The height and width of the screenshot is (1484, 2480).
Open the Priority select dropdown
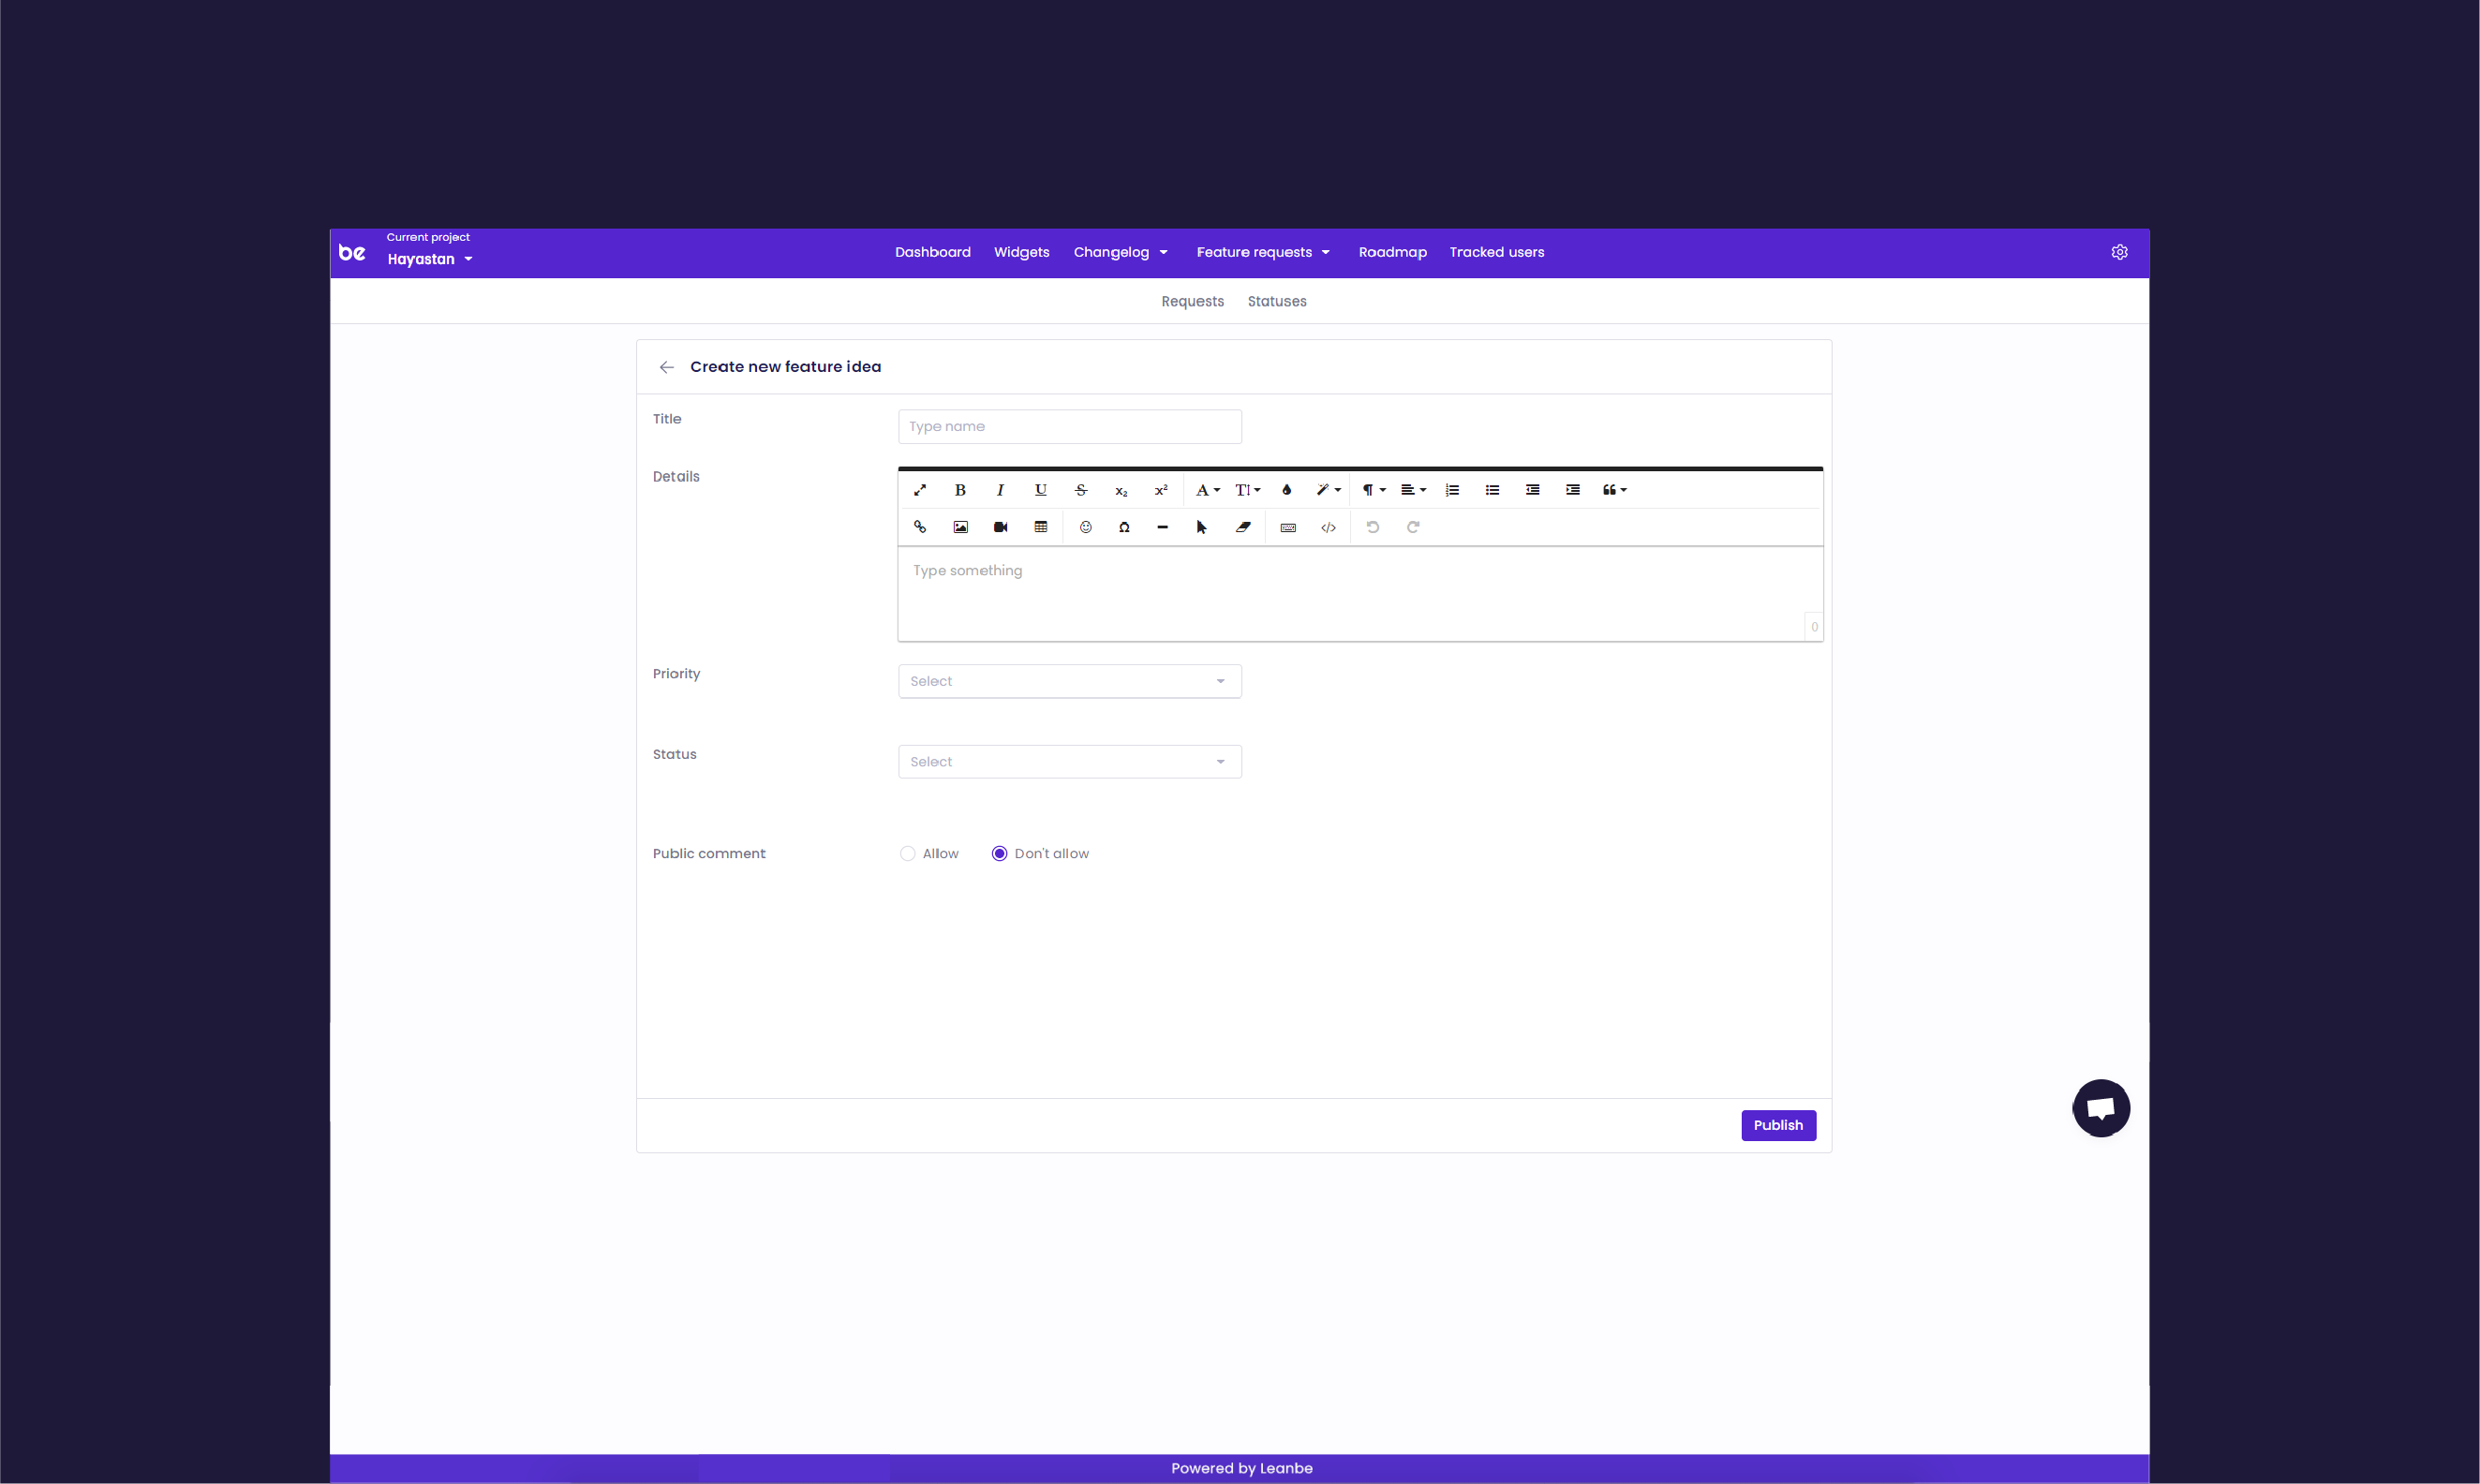[1069, 682]
